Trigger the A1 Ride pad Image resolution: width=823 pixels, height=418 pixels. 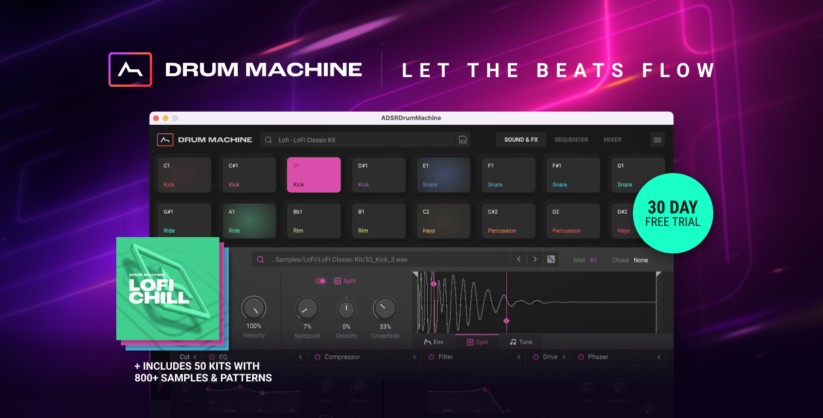[x=249, y=221]
